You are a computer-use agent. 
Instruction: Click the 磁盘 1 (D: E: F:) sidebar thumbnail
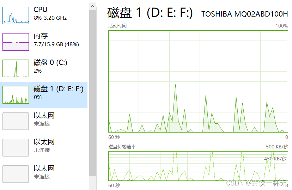(x=16, y=95)
